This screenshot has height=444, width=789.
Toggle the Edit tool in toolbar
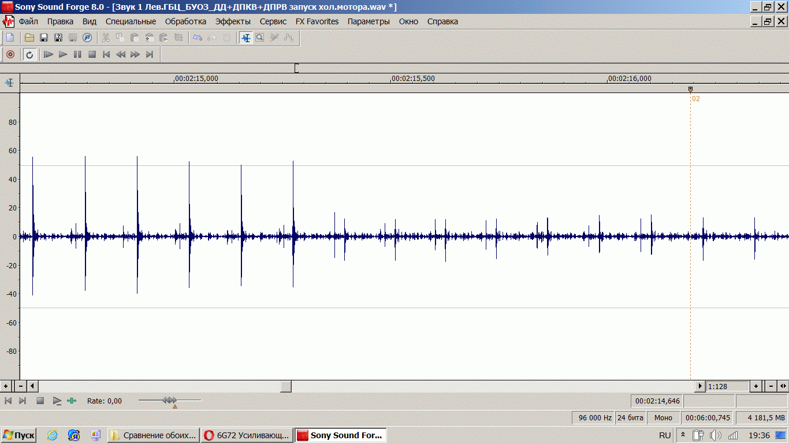[246, 38]
